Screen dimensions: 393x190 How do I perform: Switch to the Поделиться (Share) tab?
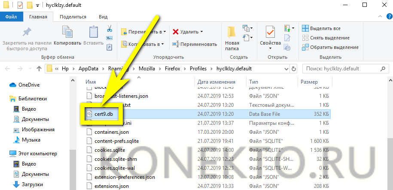tap(73, 17)
